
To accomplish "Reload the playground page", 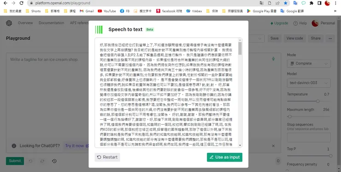I will (x=21, y=3).
